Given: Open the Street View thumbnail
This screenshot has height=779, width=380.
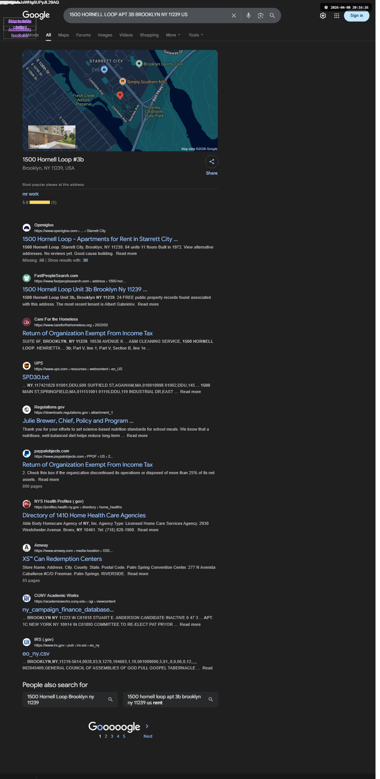Looking at the screenshot, I should pos(52,137).
